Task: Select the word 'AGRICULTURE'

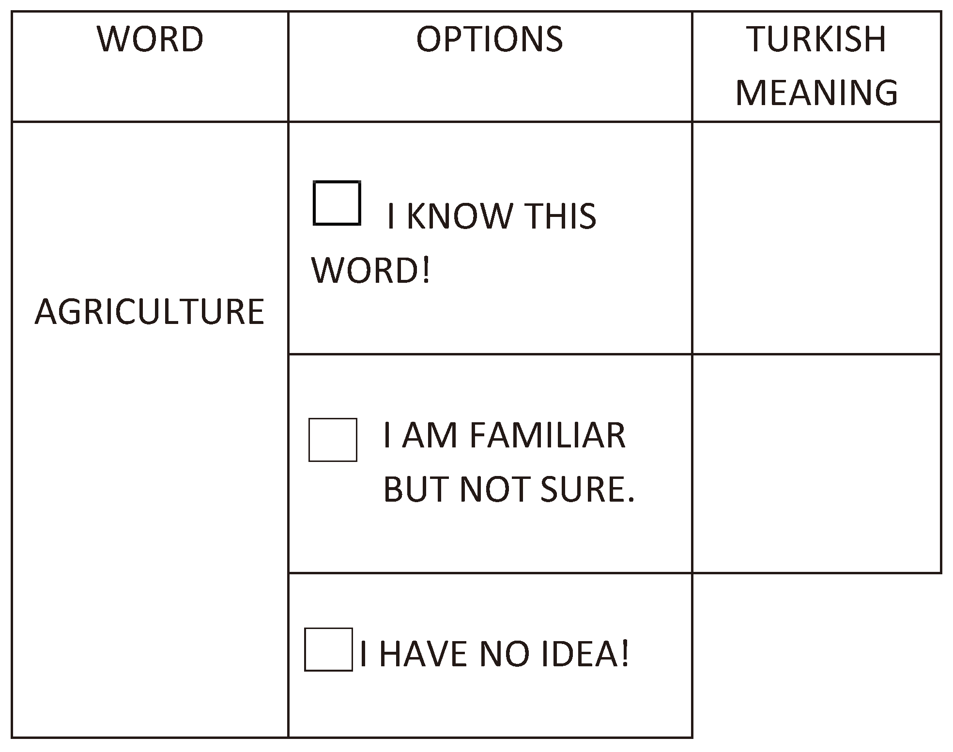Action: [x=150, y=311]
